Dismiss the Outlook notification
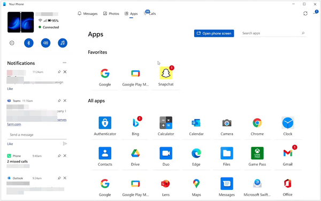321x201 pixels. tap(65, 178)
